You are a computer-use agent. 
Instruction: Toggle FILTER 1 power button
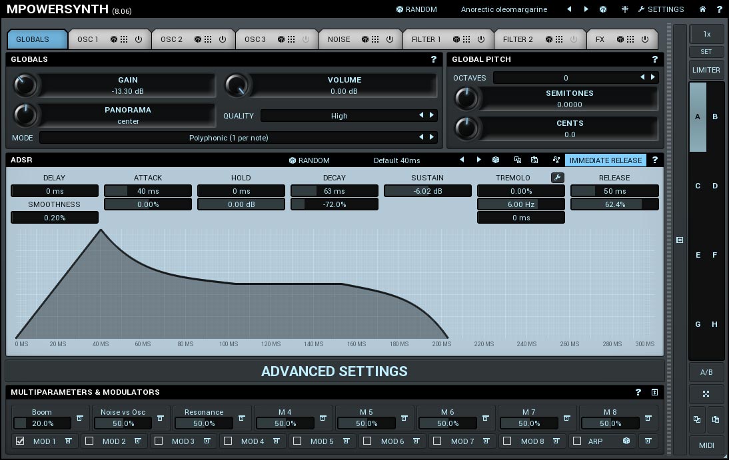(x=481, y=39)
